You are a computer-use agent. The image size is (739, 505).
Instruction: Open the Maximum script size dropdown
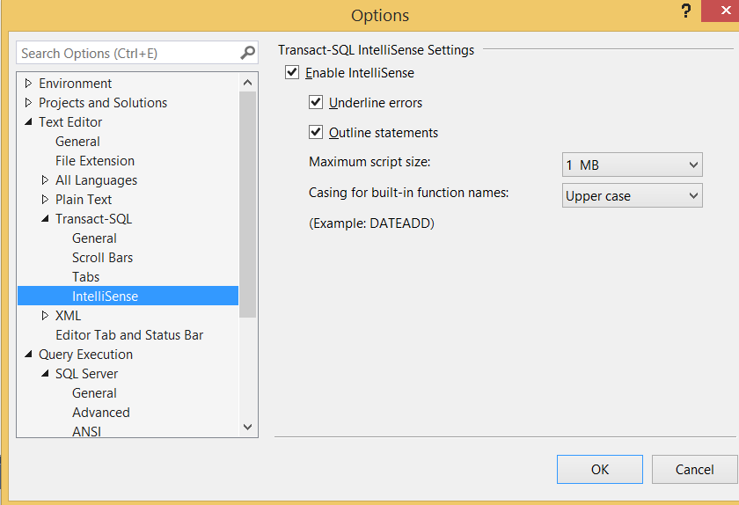click(x=632, y=165)
